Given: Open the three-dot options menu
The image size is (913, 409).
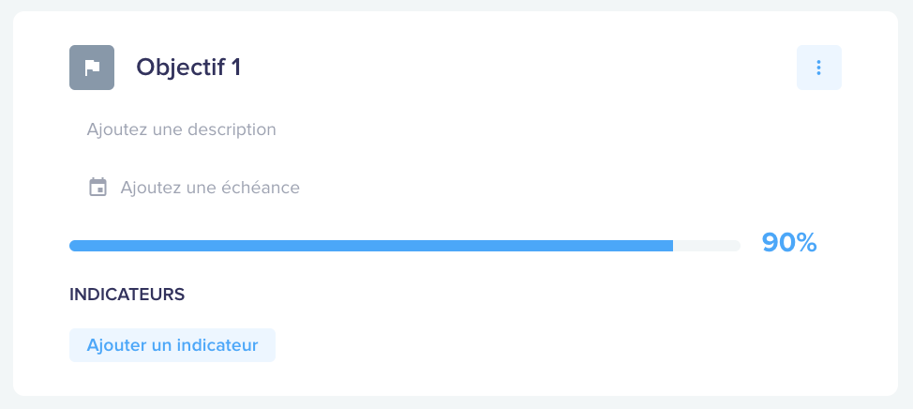Looking at the screenshot, I should pyautogui.click(x=818, y=68).
